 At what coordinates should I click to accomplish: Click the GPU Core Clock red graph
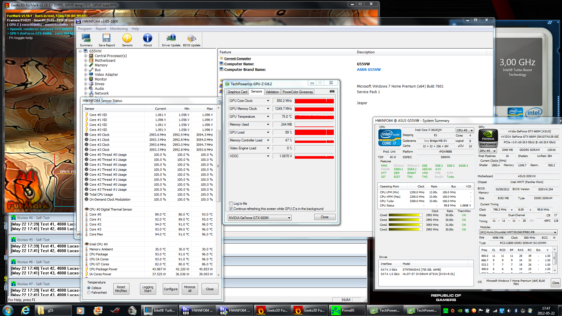[314, 101]
